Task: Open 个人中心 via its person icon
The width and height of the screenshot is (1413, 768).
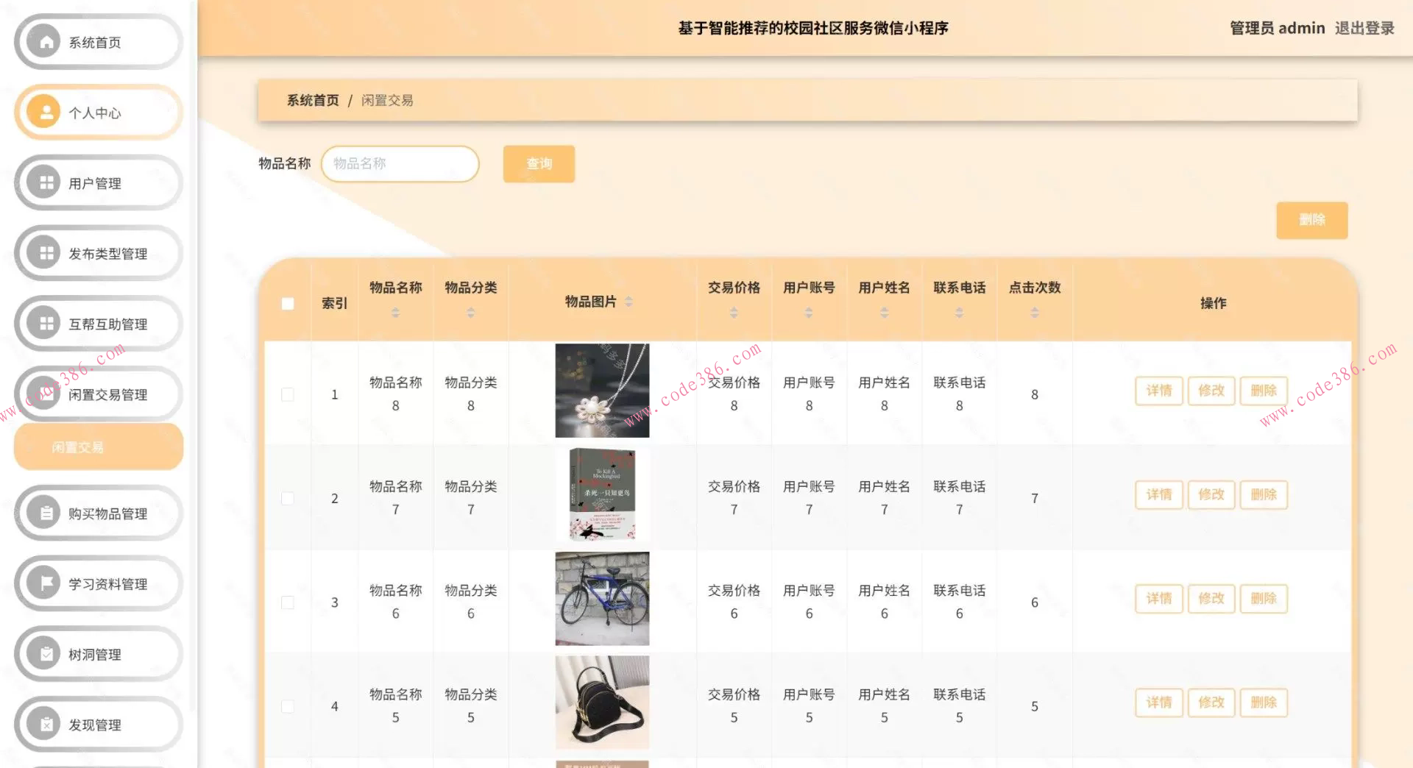Action: click(45, 112)
